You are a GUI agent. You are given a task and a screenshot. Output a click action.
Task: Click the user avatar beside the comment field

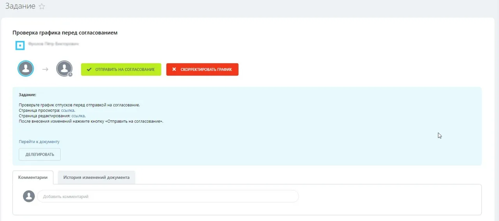[x=29, y=196]
